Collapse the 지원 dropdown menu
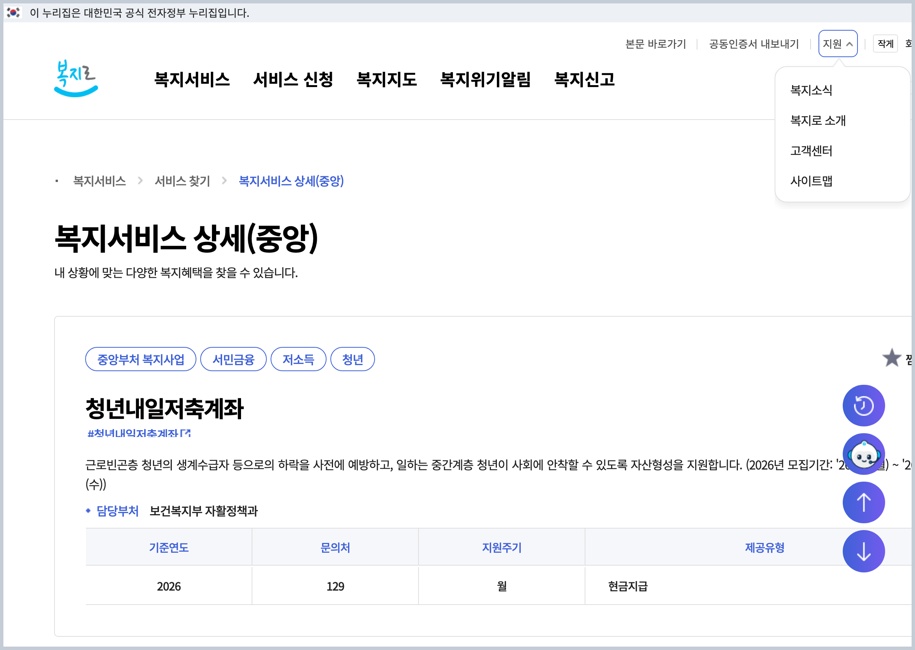The height and width of the screenshot is (650, 915). (x=837, y=44)
